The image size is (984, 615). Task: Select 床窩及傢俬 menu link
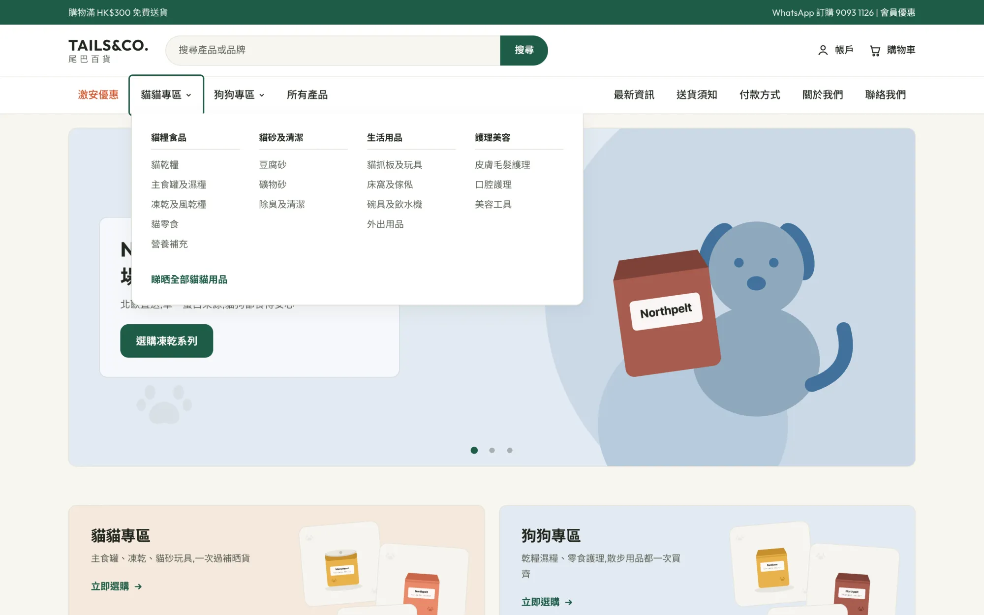coord(390,184)
